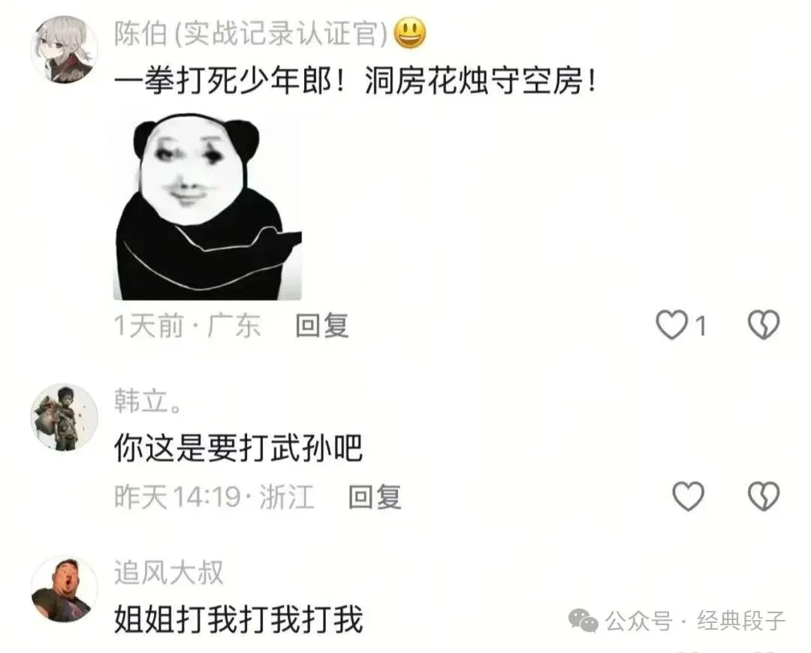Open username 韩立。

tap(149, 402)
